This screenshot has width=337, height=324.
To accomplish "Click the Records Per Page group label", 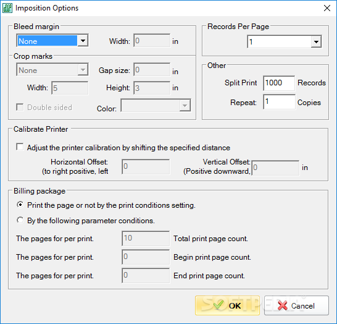I will tap(238, 27).
